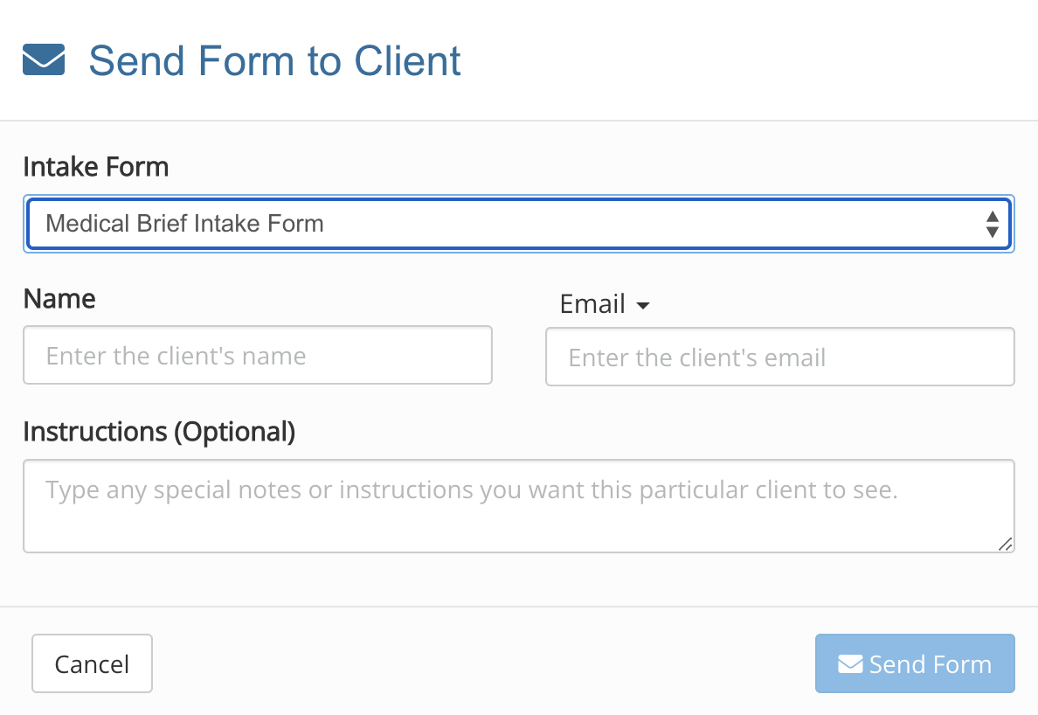
Task: Click the "Instructions (Optional)" label
Action: (x=159, y=432)
